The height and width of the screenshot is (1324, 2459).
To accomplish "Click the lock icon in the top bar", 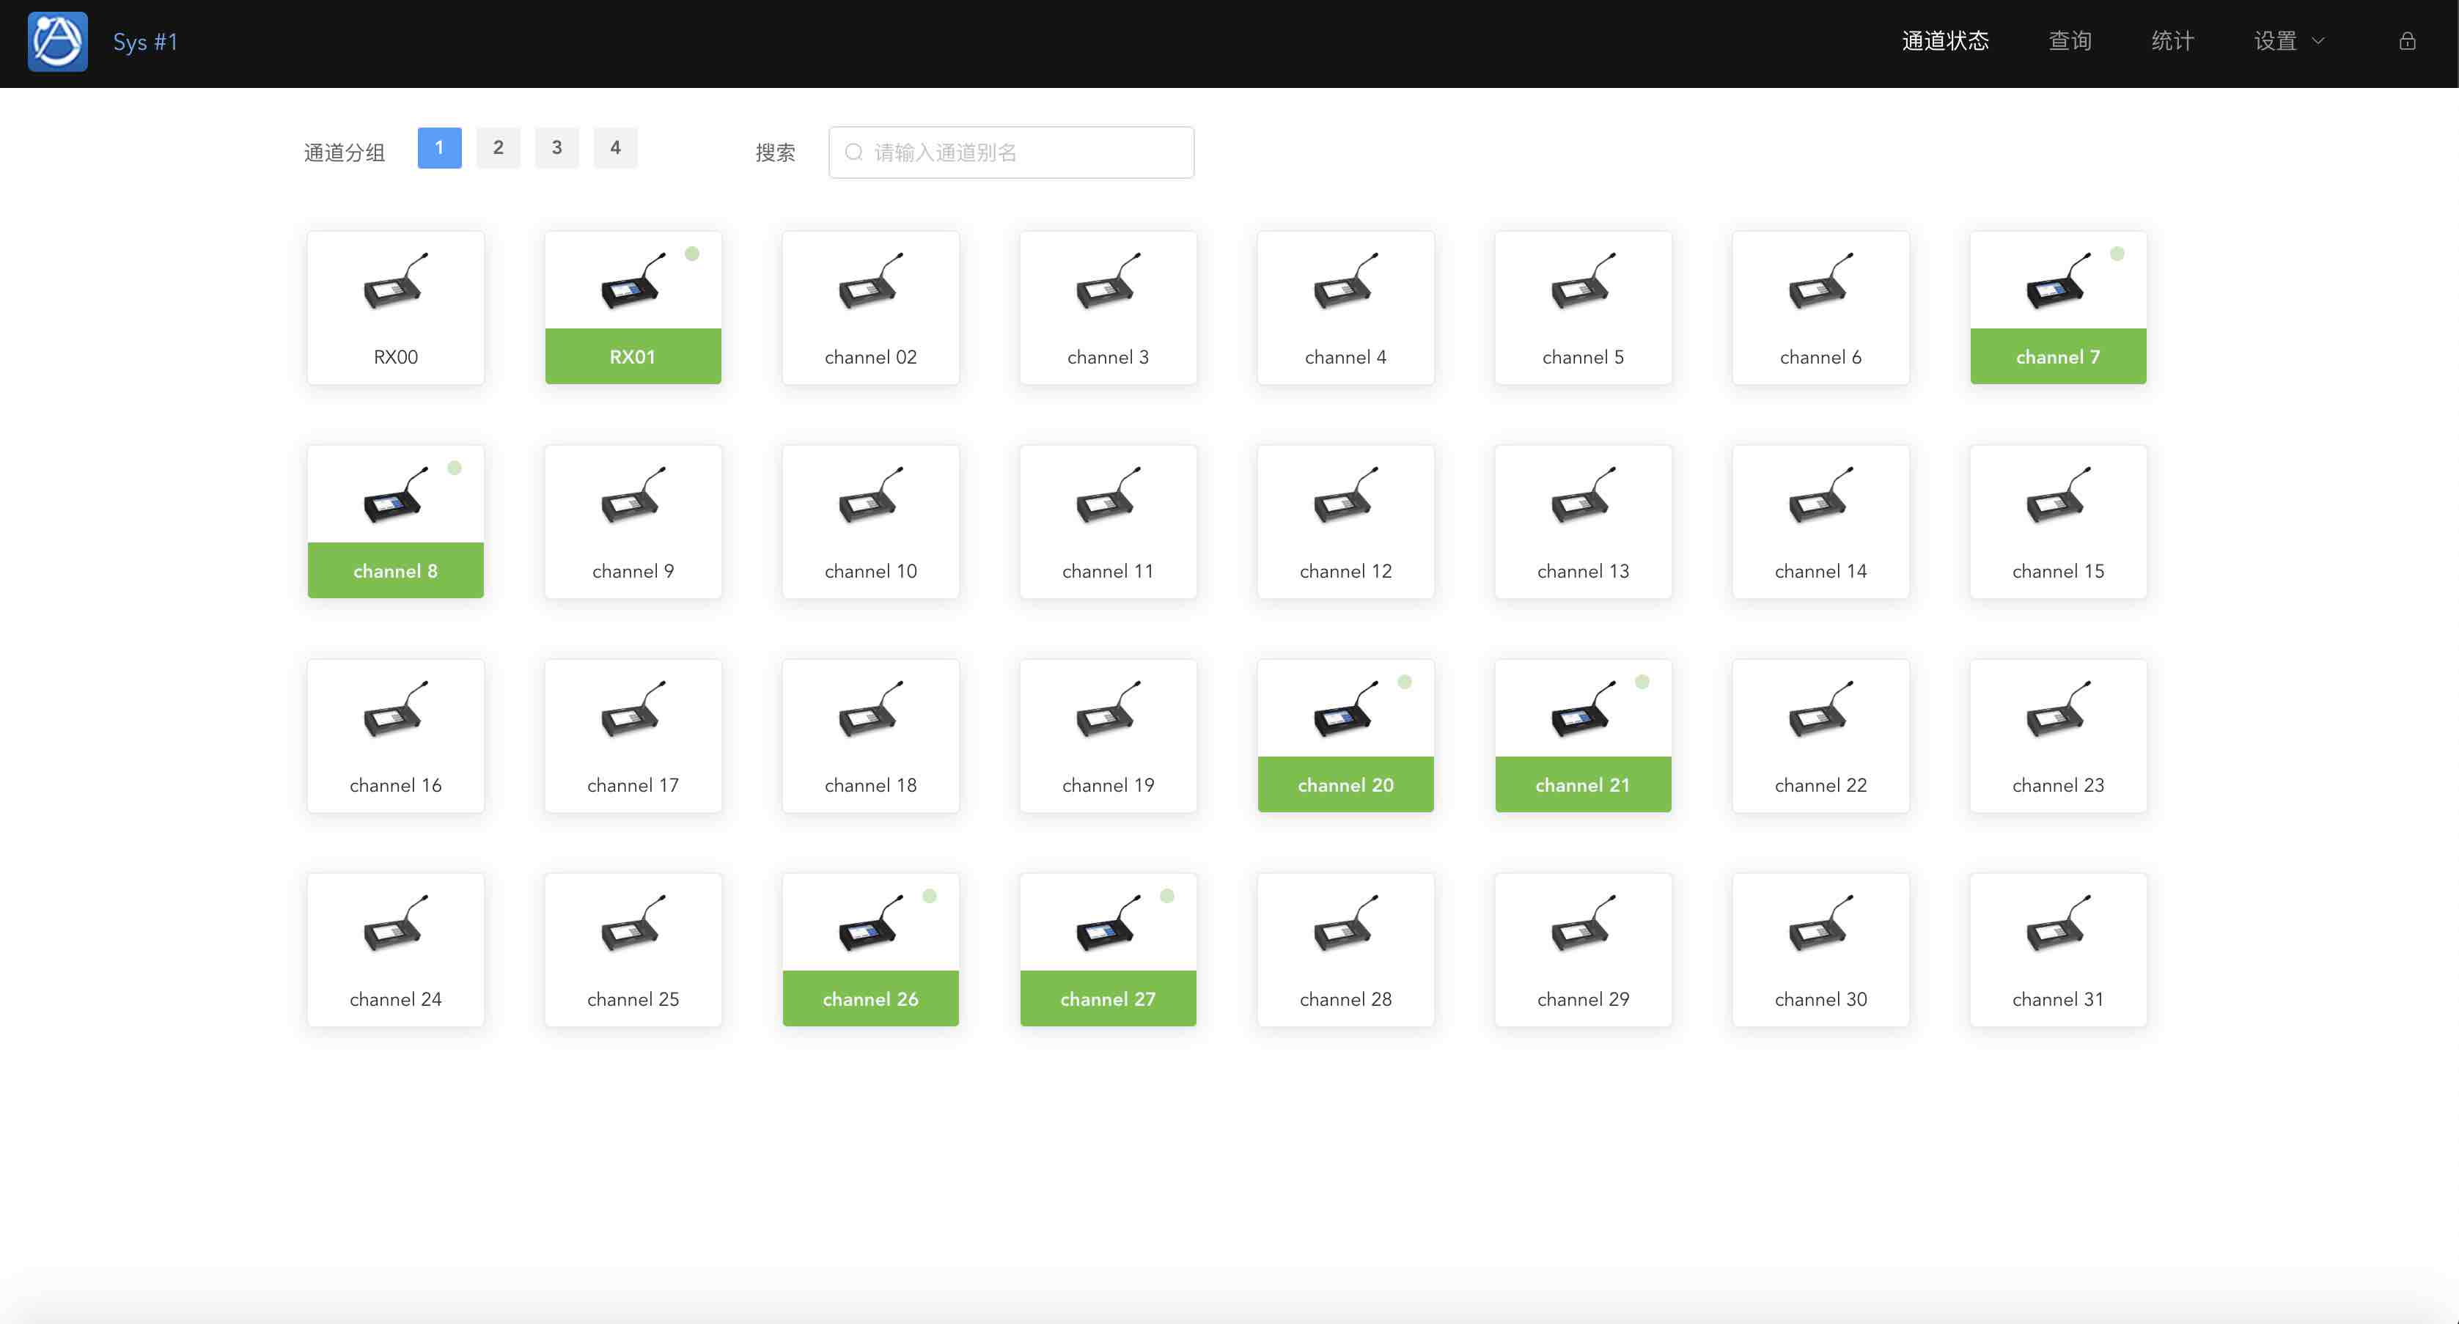I will [x=2406, y=41].
